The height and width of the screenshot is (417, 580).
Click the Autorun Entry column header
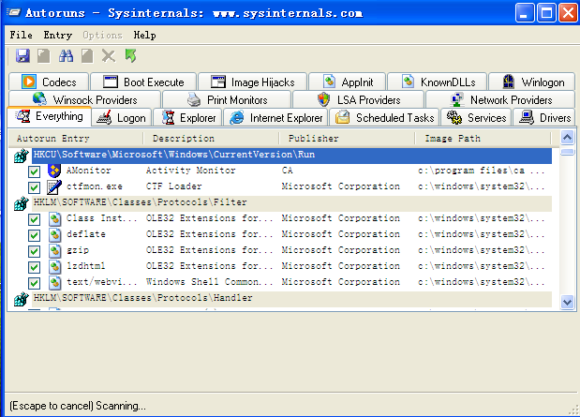[76, 139]
